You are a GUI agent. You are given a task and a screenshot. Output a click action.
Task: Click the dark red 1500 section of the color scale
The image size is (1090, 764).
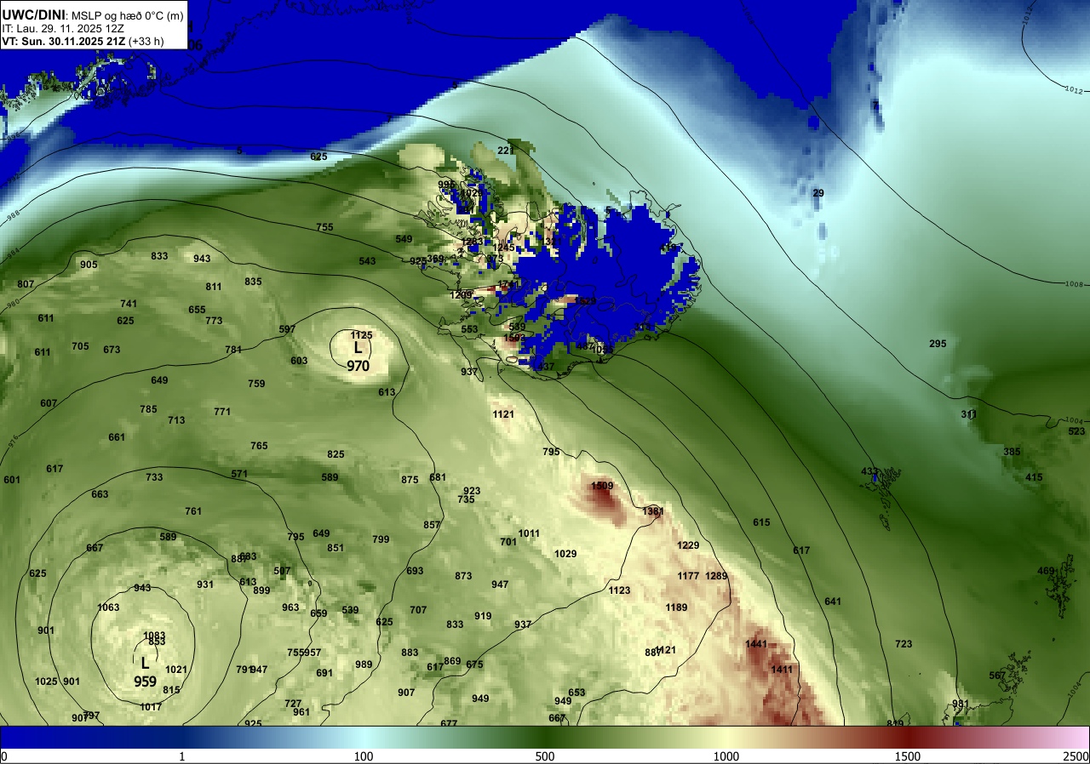pyautogui.click(x=908, y=737)
